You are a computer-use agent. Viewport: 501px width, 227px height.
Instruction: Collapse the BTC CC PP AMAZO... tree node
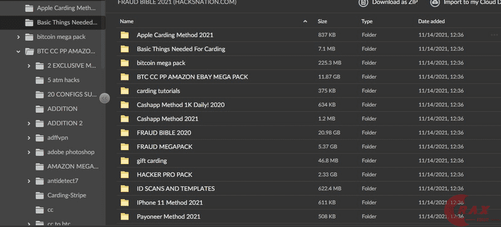(18, 51)
